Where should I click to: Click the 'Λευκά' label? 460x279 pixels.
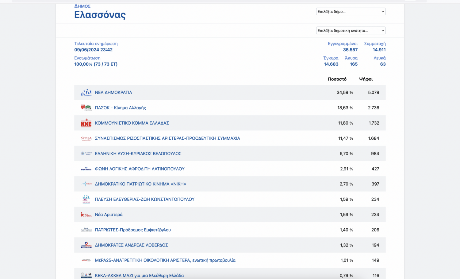click(x=380, y=58)
